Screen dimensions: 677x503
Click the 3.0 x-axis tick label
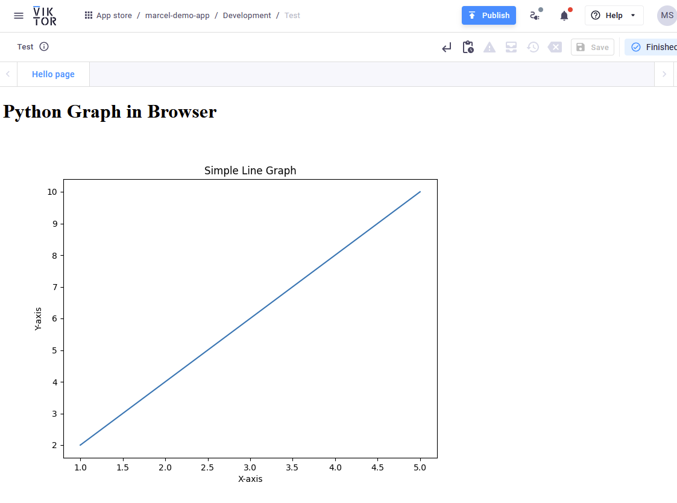pos(250,467)
